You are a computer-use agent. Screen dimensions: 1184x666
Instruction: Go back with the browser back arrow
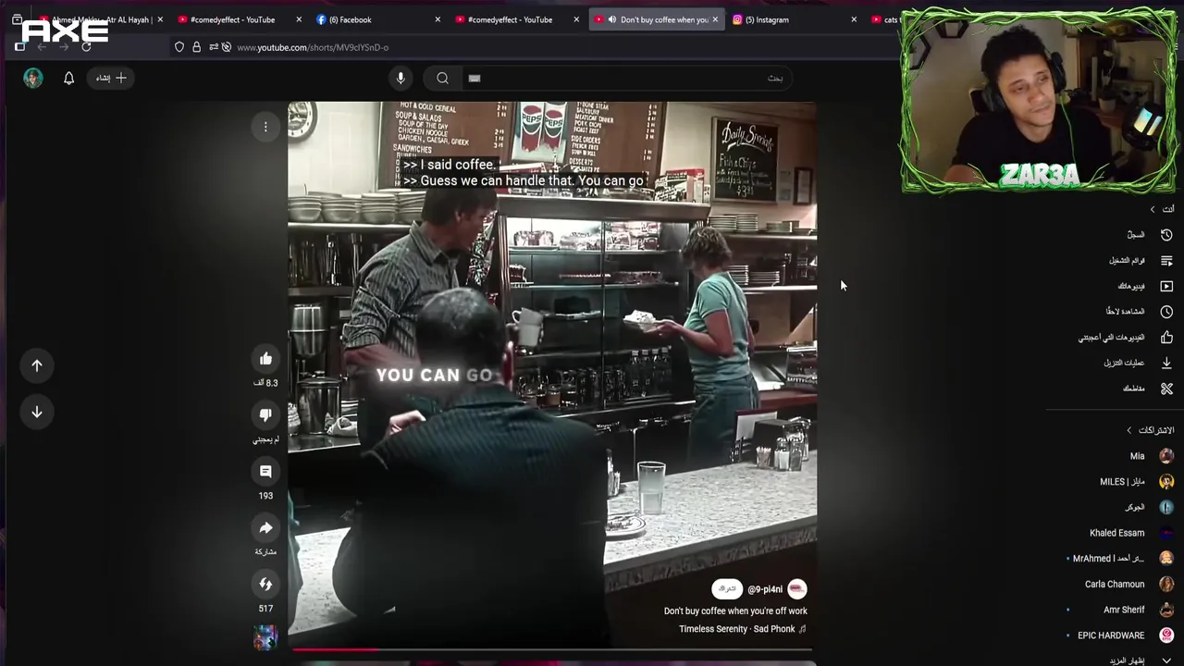[x=42, y=47]
